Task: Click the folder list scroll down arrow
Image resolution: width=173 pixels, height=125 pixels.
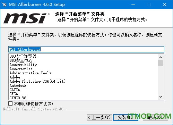Action: point(161,97)
